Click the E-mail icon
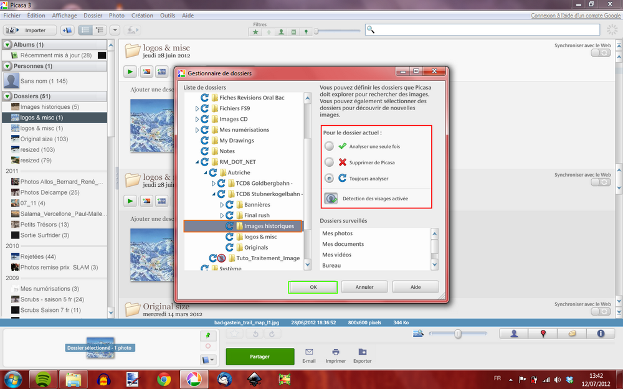 pos(309,355)
